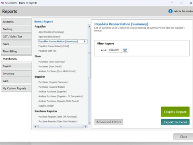Viewport: 193px width, 145px height.
Task: Click the Item section heading
Action: click(x=37, y=56)
